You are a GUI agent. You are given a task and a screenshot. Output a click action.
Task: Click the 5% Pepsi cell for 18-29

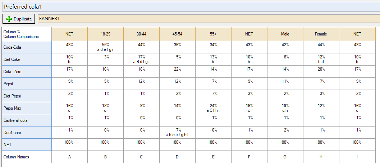(x=105, y=84)
